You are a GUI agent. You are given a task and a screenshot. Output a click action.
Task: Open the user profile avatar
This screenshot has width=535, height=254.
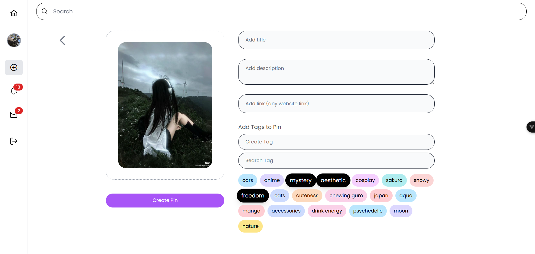click(14, 40)
